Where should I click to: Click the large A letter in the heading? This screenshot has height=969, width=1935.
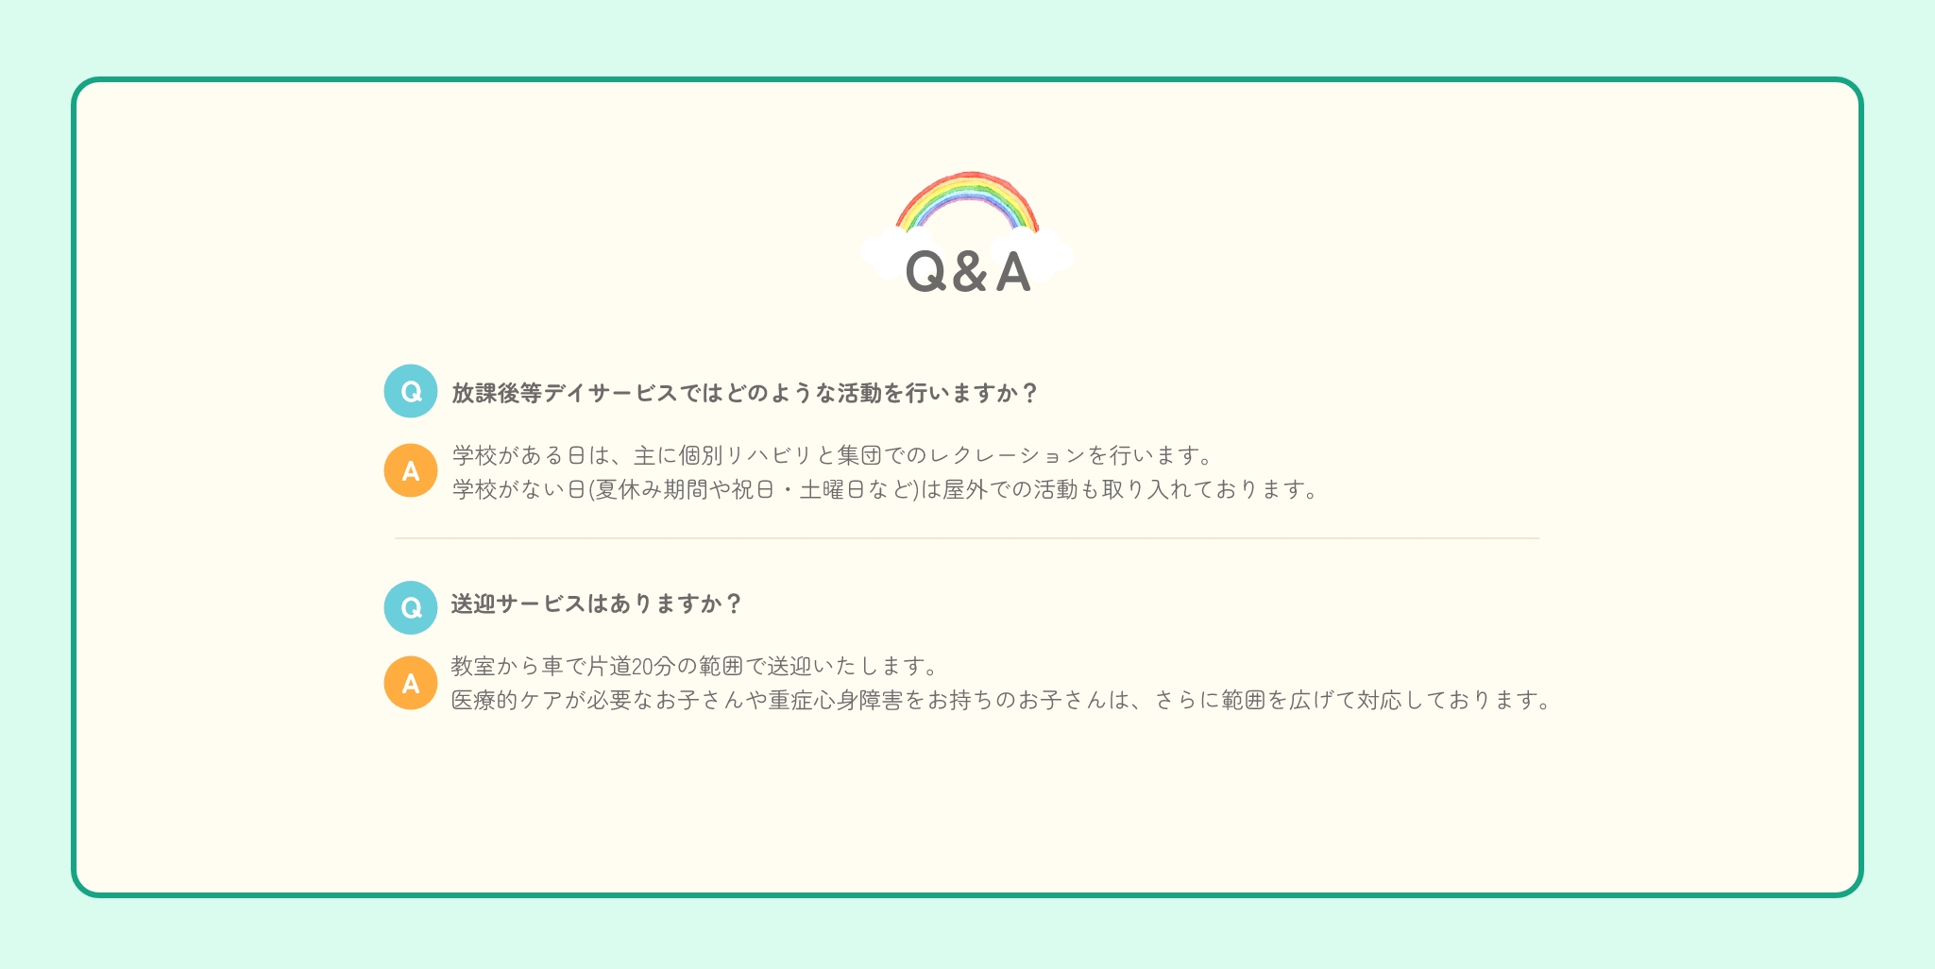[1012, 273]
